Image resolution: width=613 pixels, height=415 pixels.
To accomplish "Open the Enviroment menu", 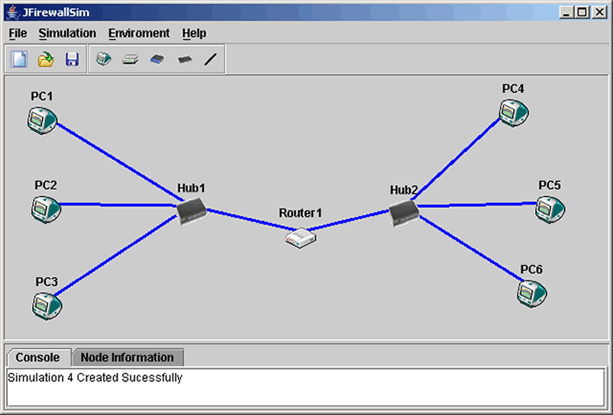I will tap(139, 34).
